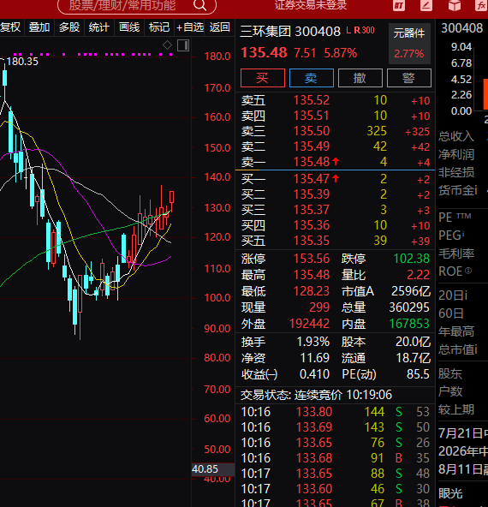Click the 净利润 label in right panel
The image size is (488, 507).
coord(456,154)
